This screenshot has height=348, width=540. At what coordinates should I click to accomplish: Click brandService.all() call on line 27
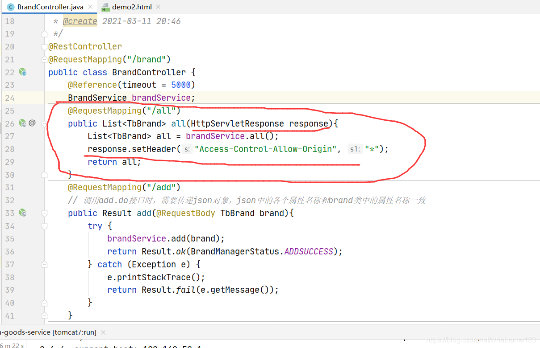[232, 136]
